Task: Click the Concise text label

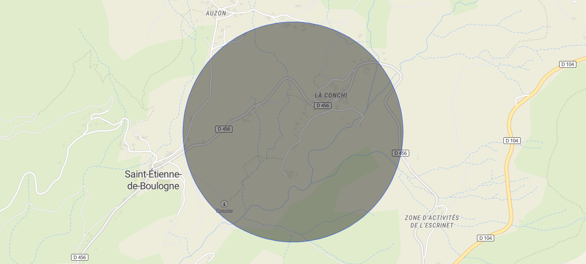Action: pos(224,211)
